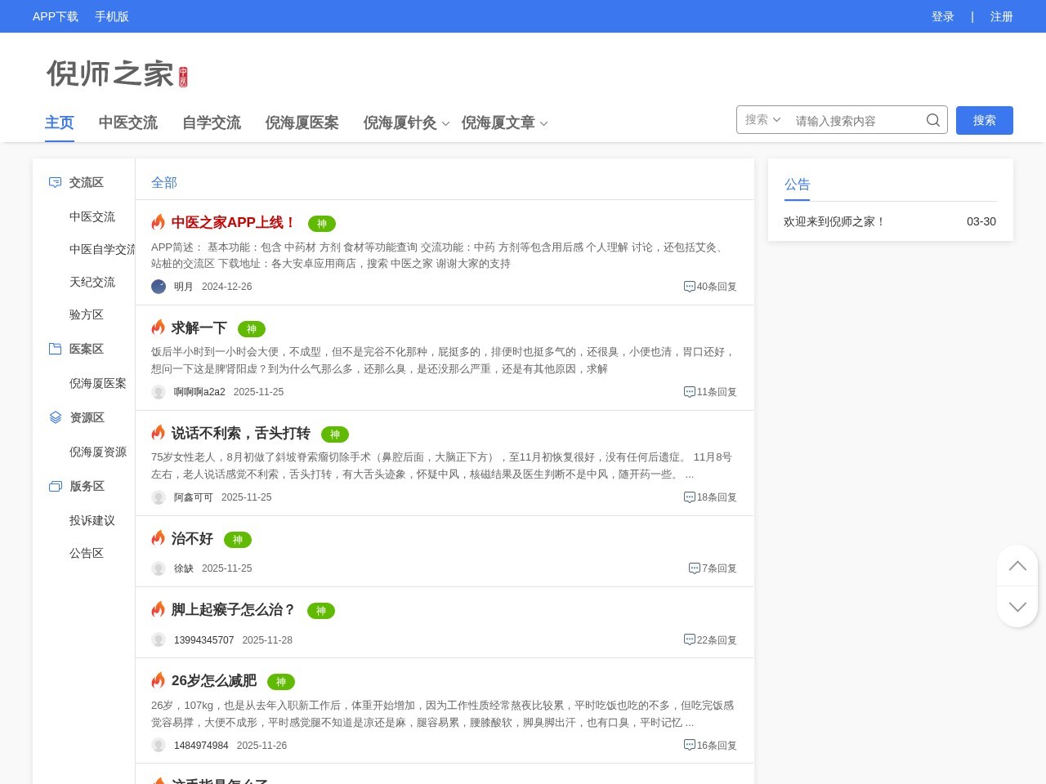
Task: Click the 交流区 chat bubble icon
Action: coord(55,182)
